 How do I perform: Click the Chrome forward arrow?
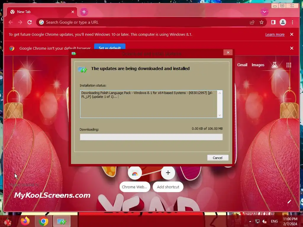(20, 22)
